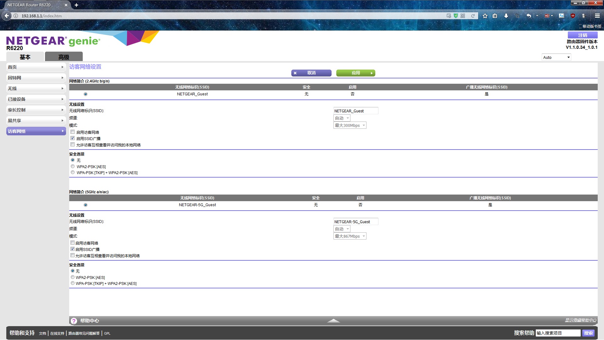Screen dimensions: 604x340
Task: Select WPA2-PSK [AES] for 5GHz
Action: coord(73,277)
